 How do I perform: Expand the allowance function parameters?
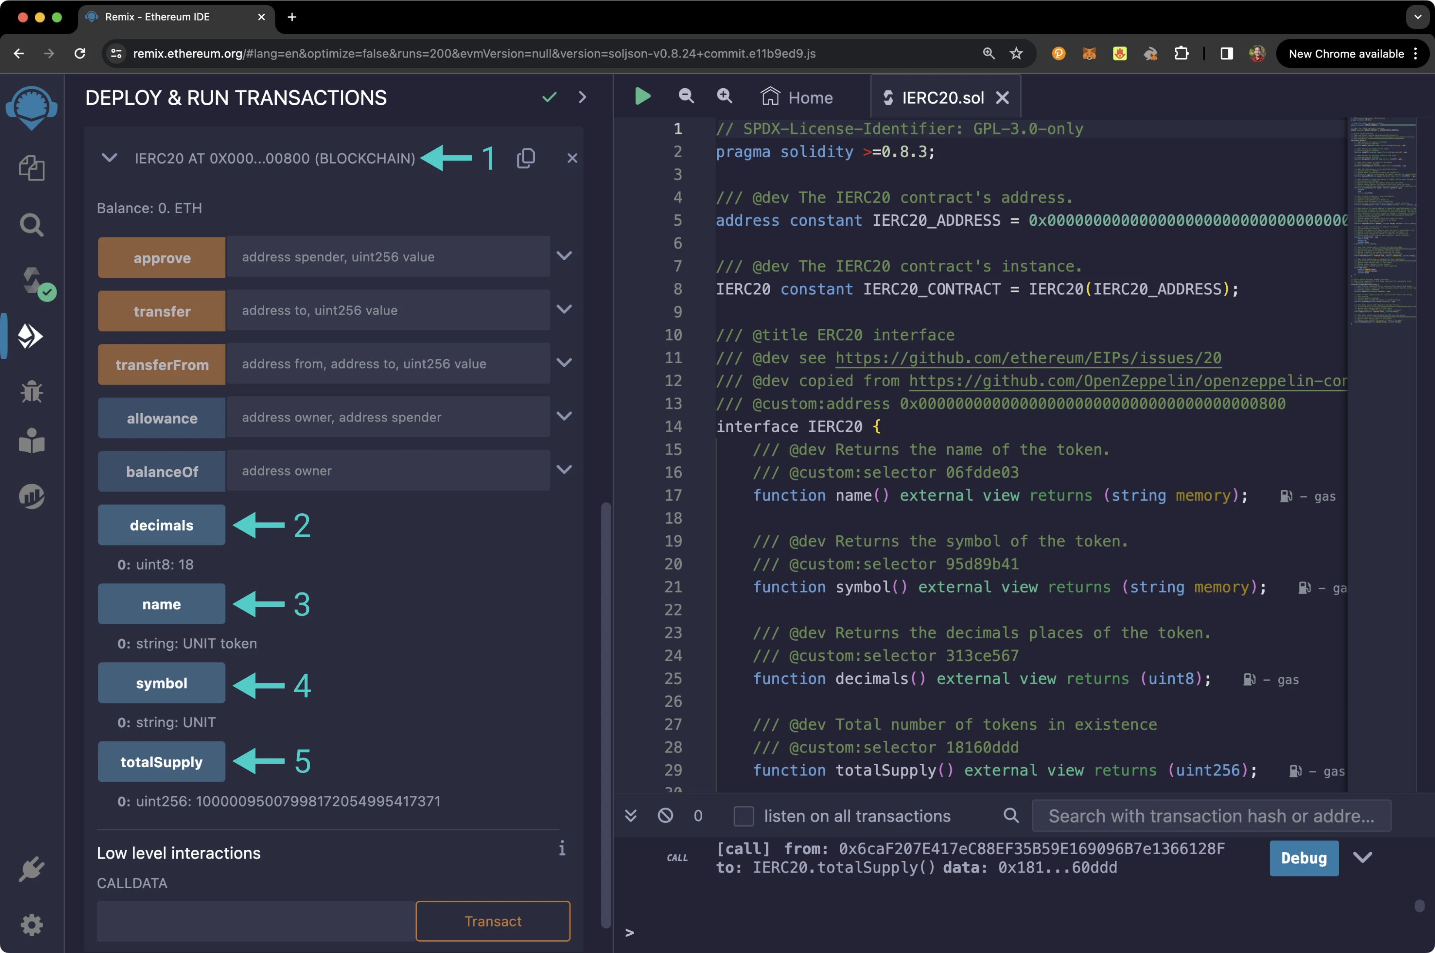(564, 416)
